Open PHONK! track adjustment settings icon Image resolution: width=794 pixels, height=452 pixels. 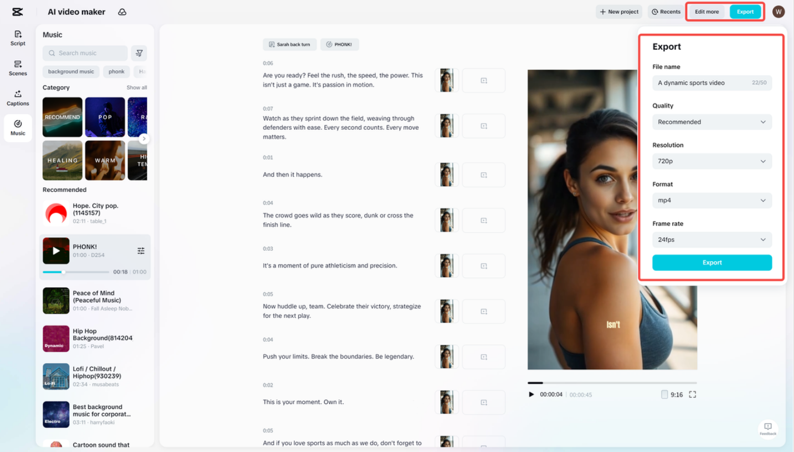(141, 251)
